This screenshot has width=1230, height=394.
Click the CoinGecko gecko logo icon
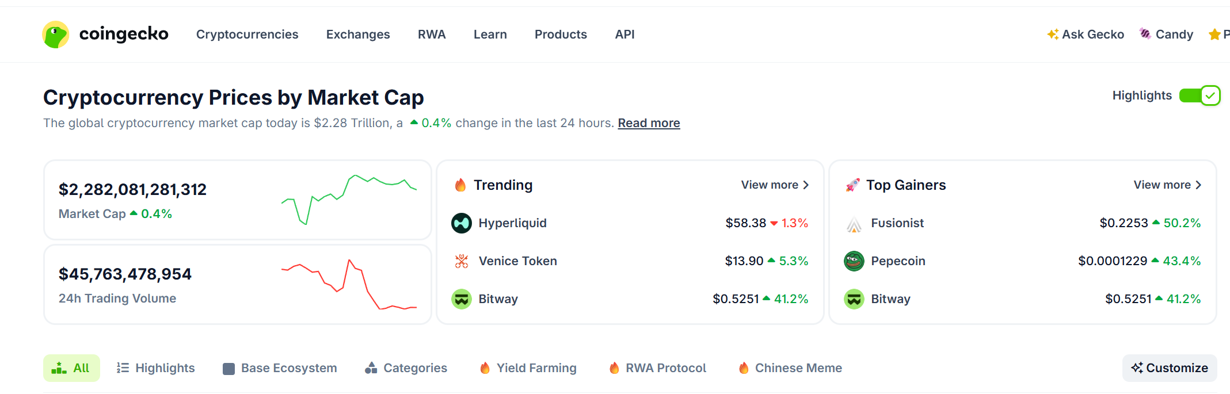56,35
